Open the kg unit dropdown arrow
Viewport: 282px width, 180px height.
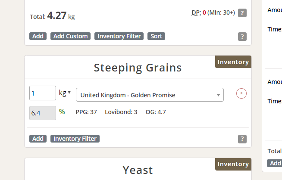point(69,92)
